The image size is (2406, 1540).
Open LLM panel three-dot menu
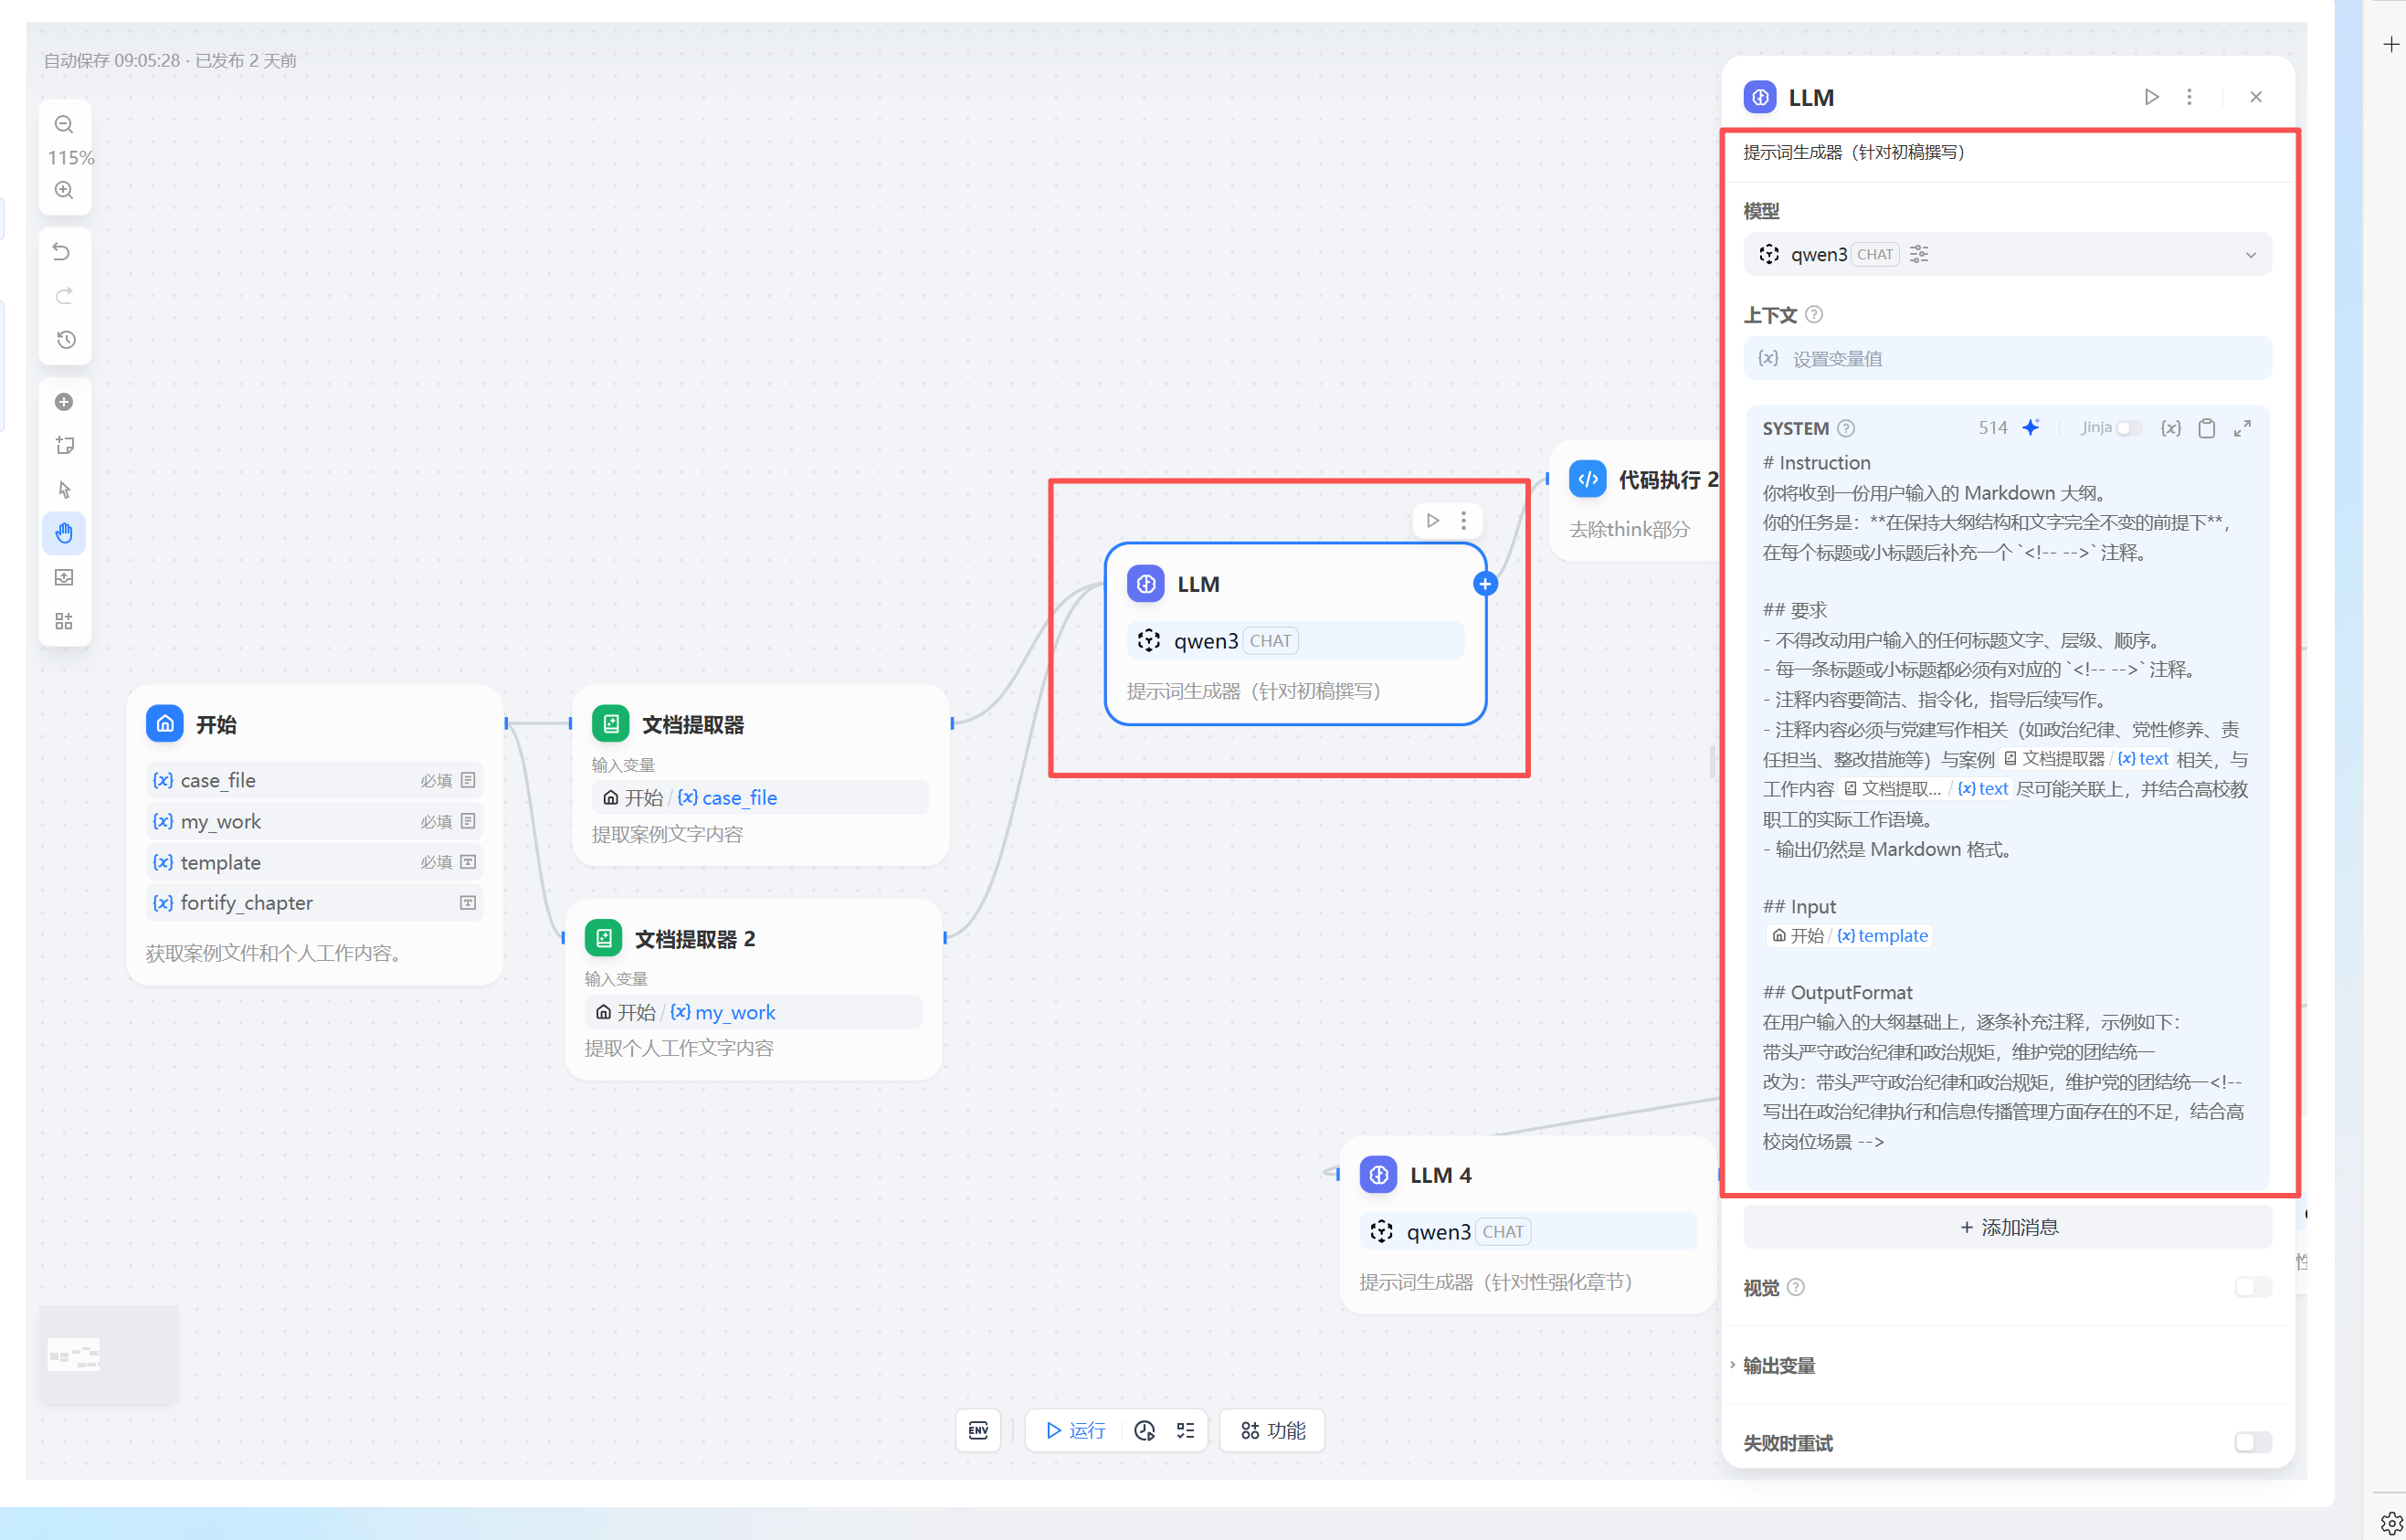[2189, 97]
